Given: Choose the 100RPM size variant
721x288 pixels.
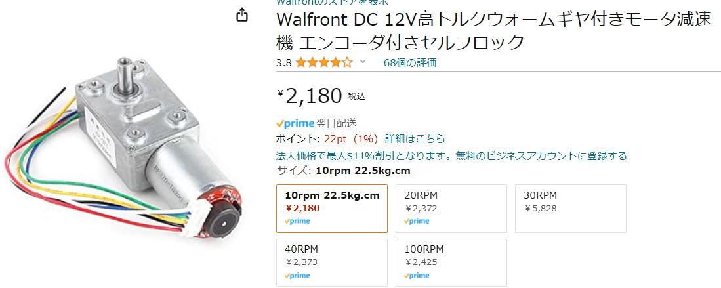Looking at the screenshot, I should (451, 262).
